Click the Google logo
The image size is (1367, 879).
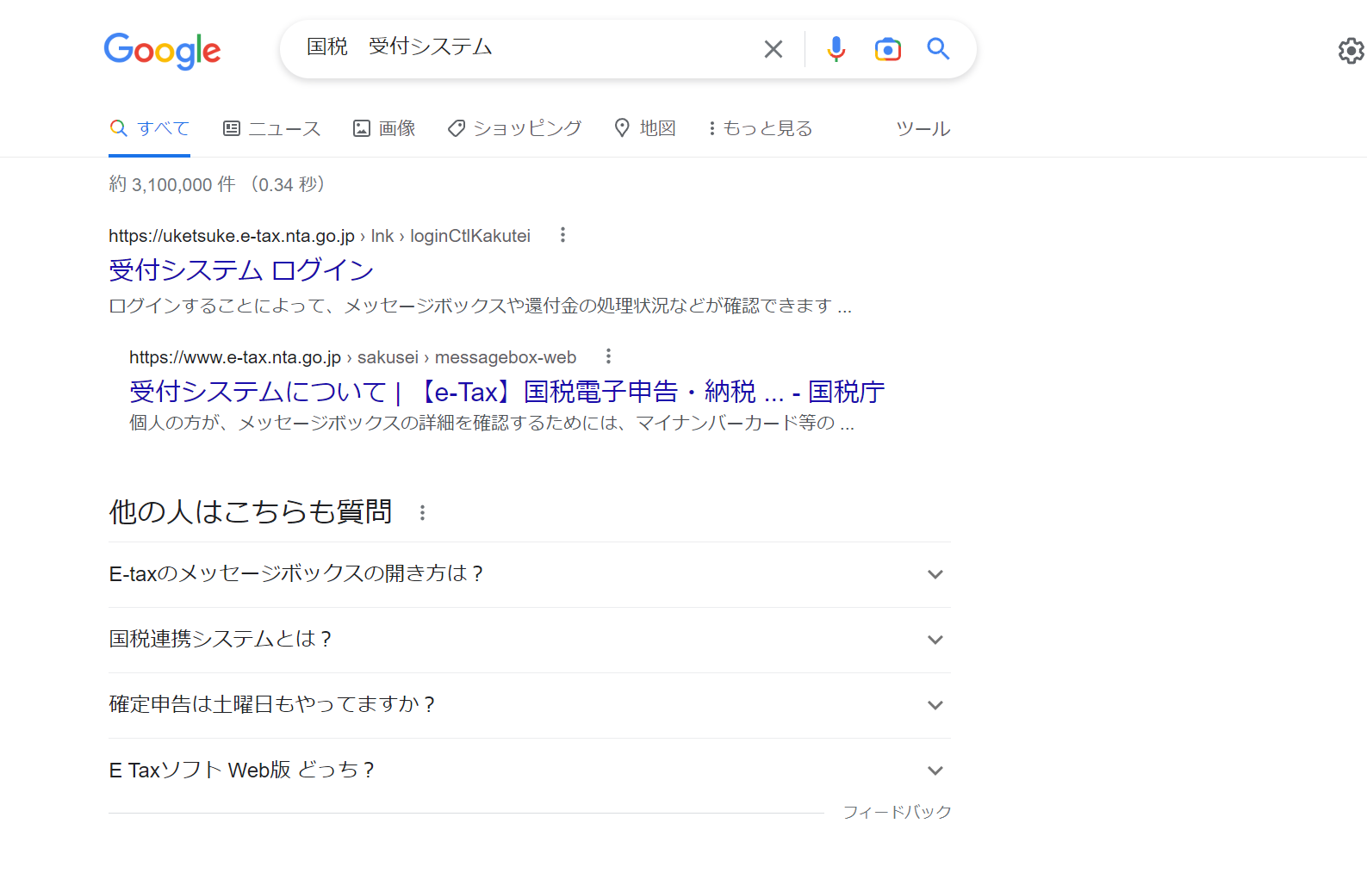coord(162,51)
